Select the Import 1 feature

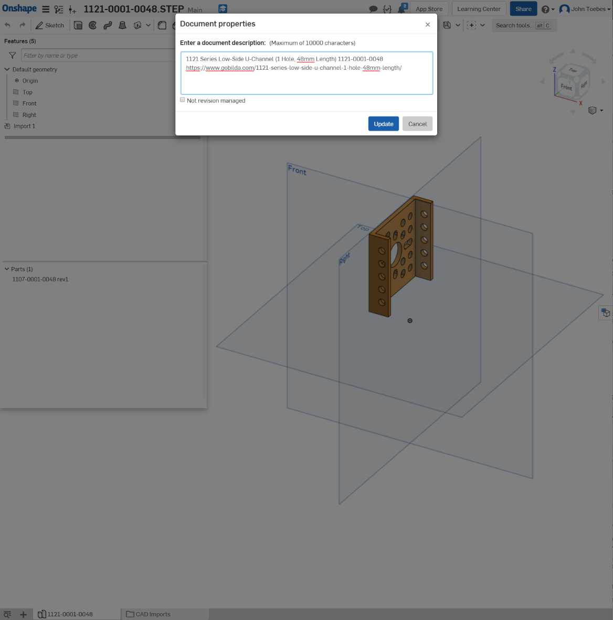tap(24, 126)
